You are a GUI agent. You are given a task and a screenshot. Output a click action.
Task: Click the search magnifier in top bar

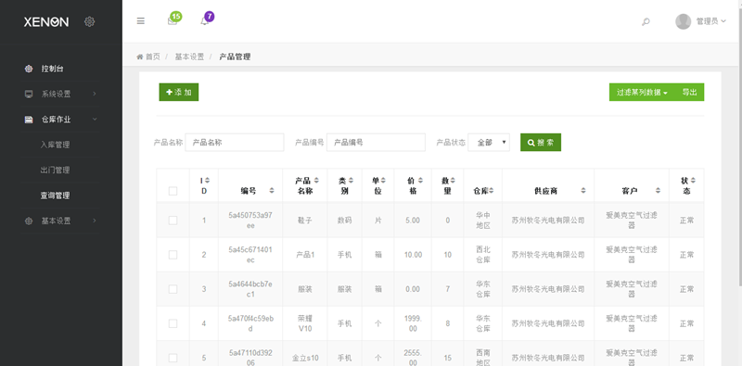[646, 21]
